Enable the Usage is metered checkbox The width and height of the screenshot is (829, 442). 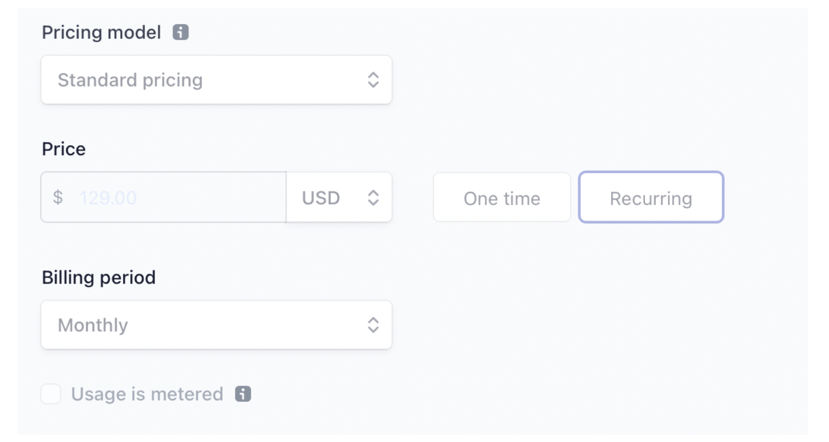click(x=51, y=394)
